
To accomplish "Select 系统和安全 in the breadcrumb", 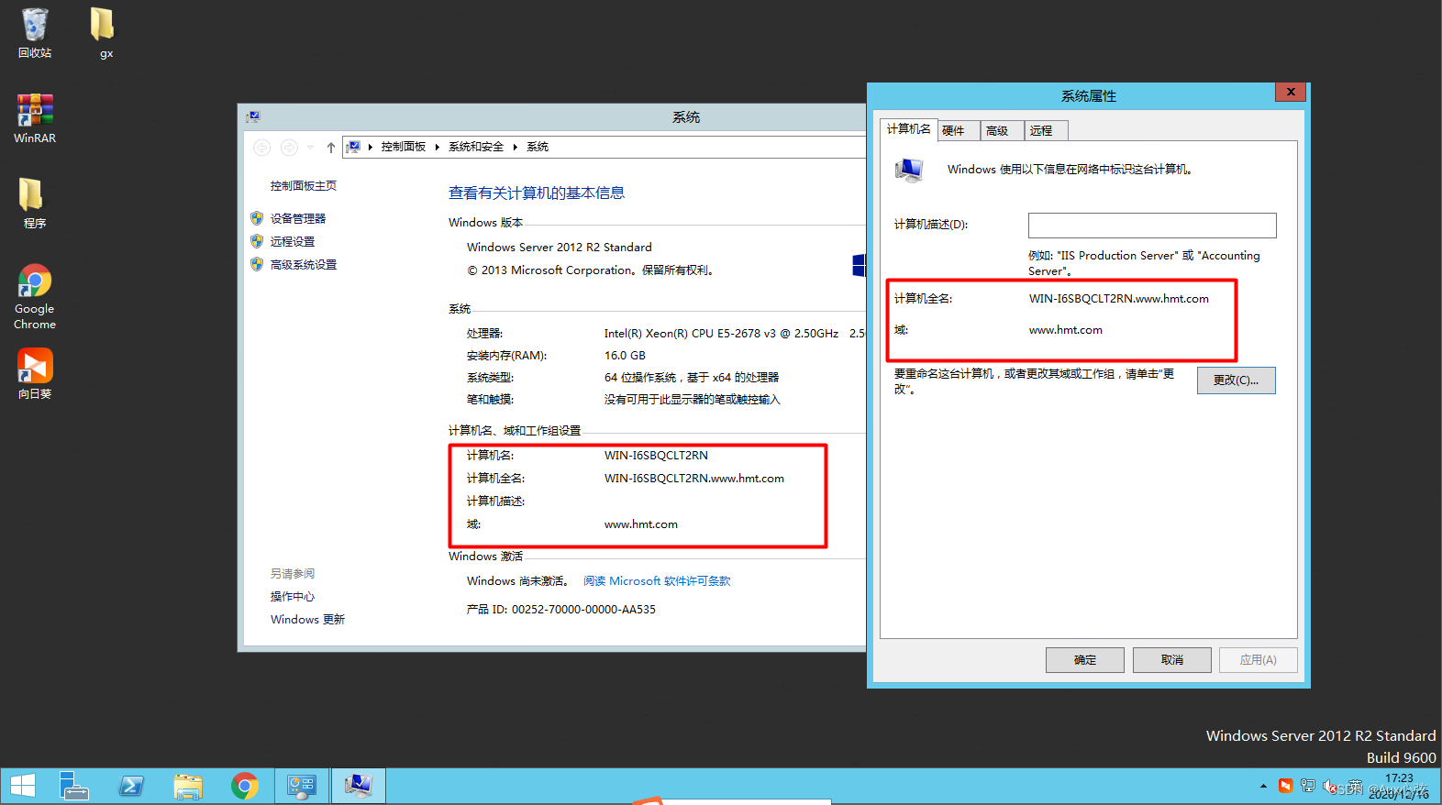I will (476, 147).
